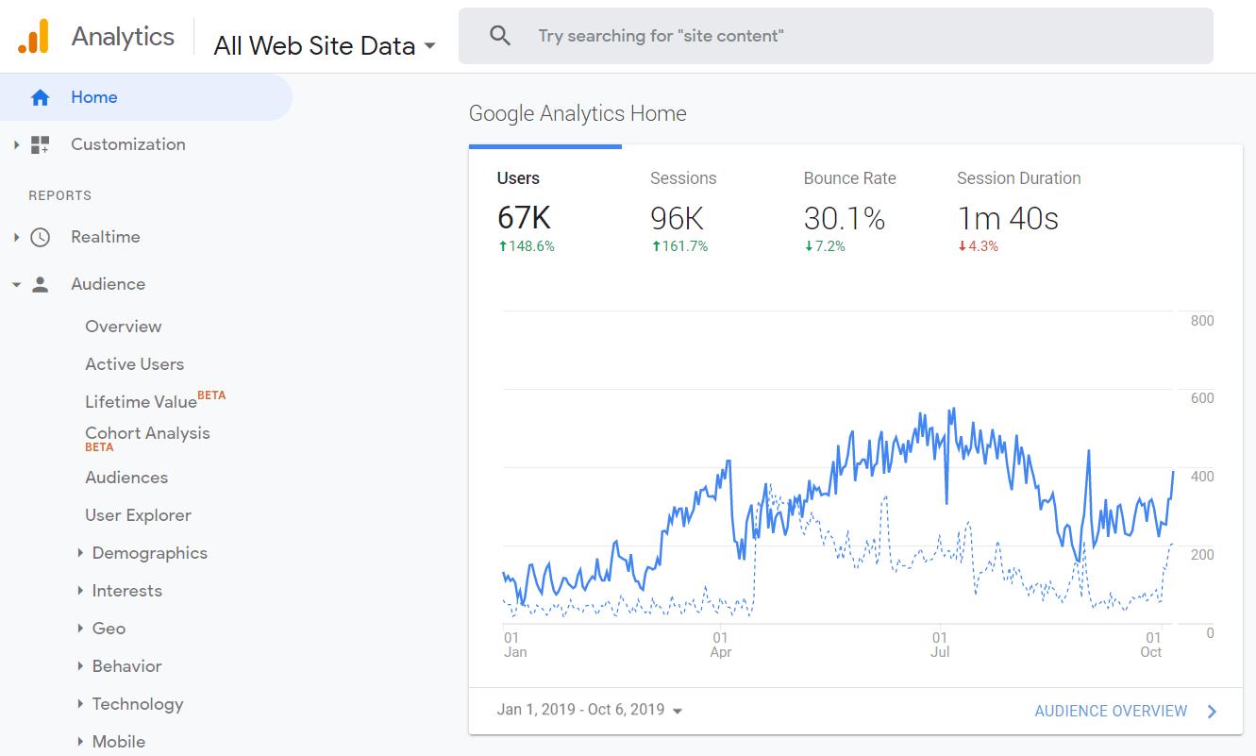This screenshot has width=1256, height=756.
Task: Click the Google Analytics logo icon
Action: coord(34,37)
